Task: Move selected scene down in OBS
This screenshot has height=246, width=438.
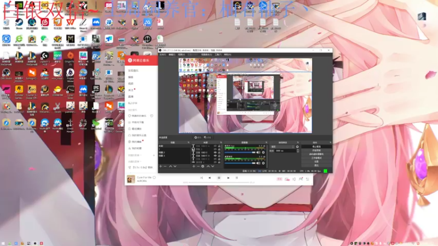Action: point(175,166)
